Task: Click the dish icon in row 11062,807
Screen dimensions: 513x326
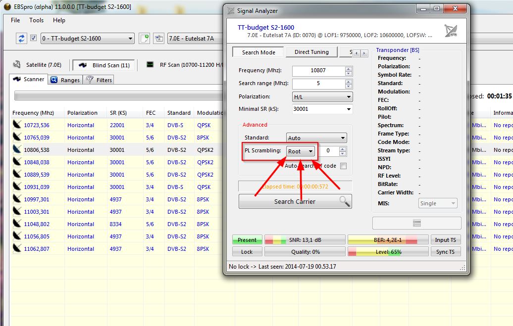Action: (x=17, y=248)
